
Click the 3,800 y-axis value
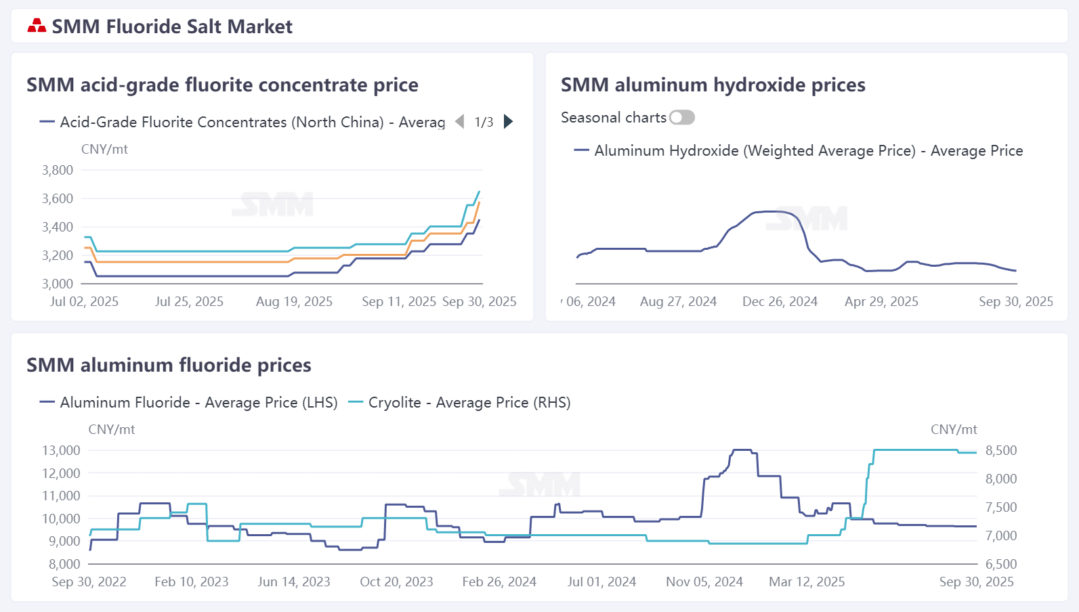(x=58, y=170)
